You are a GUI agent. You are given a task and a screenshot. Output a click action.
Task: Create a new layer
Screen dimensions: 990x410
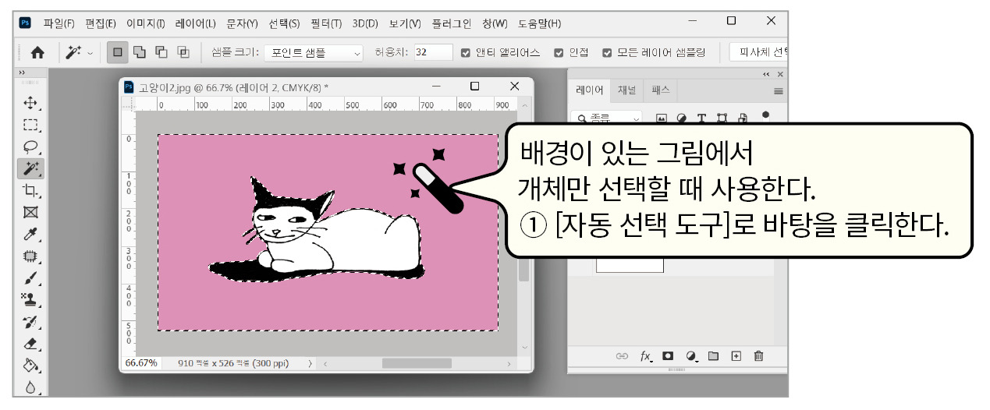[736, 356]
